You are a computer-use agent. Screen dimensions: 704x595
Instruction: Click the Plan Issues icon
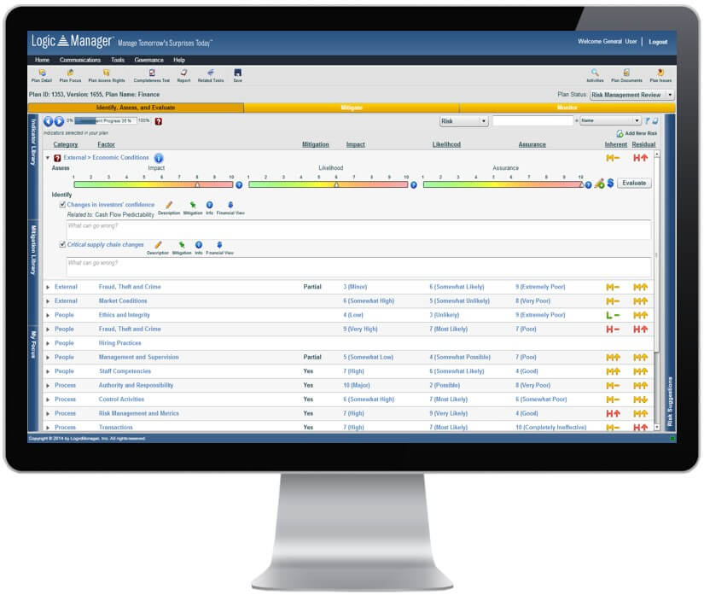(660, 73)
